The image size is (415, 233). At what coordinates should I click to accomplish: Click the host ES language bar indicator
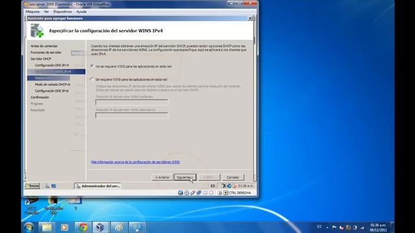tap(319, 227)
